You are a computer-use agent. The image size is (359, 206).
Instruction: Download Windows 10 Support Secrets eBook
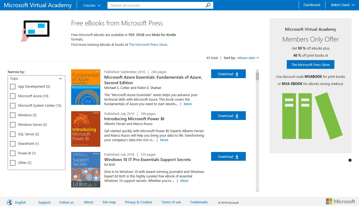(228, 156)
